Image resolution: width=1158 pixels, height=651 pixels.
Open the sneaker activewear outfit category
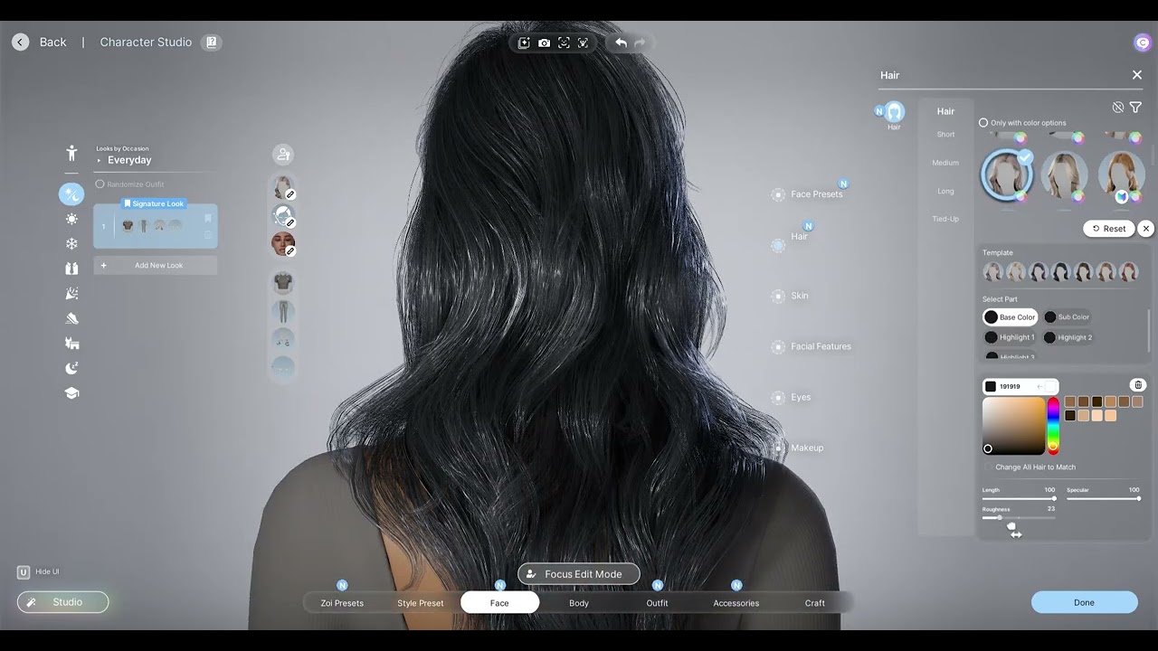click(x=71, y=318)
